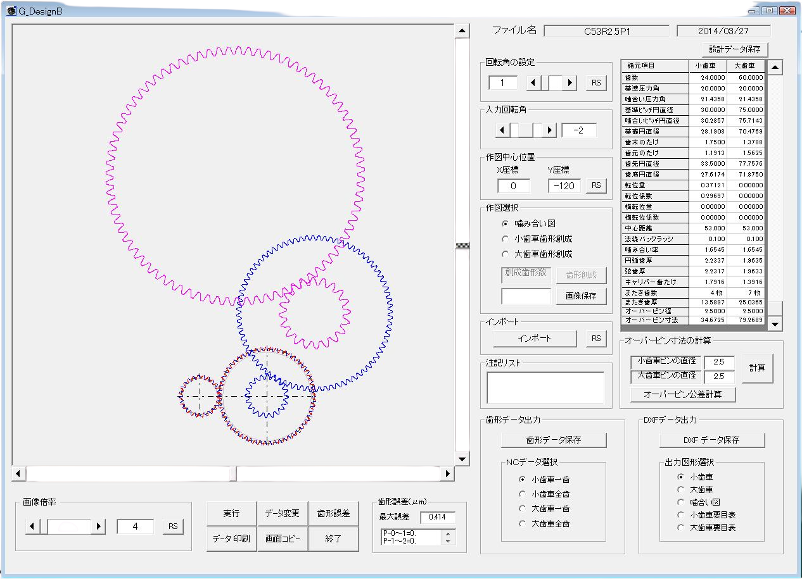Click the DXF データ保存 button
Viewport: 802px width, 579px height.
711,440
